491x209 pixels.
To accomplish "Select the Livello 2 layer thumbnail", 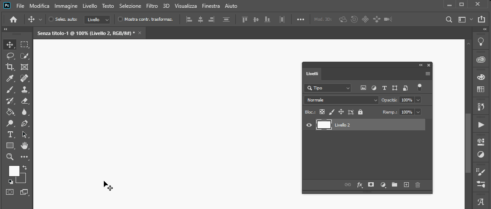I will pyautogui.click(x=324, y=125).
